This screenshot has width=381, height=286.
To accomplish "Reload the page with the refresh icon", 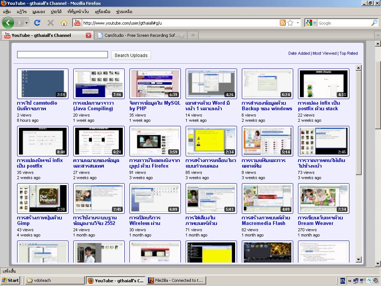I will [x=37, y=23].
